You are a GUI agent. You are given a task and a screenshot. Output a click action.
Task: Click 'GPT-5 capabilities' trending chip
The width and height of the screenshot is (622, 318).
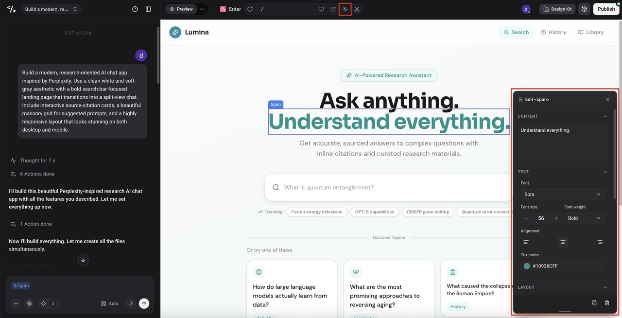[375, 212]
